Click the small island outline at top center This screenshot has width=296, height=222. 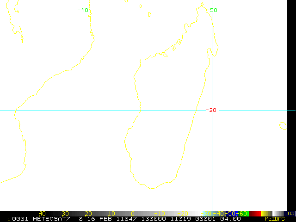[x=149, y=14]
